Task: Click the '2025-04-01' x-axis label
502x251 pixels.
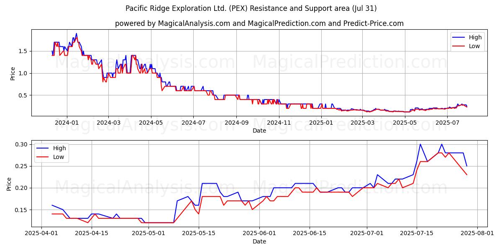Action: click(41, 233)
